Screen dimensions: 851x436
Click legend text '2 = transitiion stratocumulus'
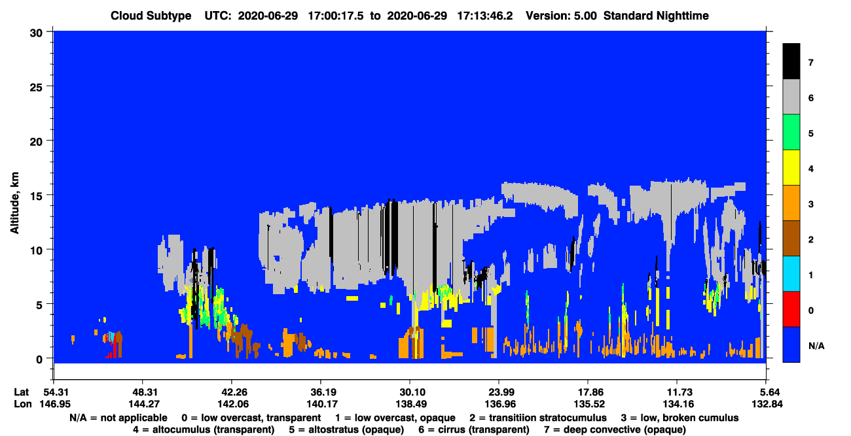(538, 418)
